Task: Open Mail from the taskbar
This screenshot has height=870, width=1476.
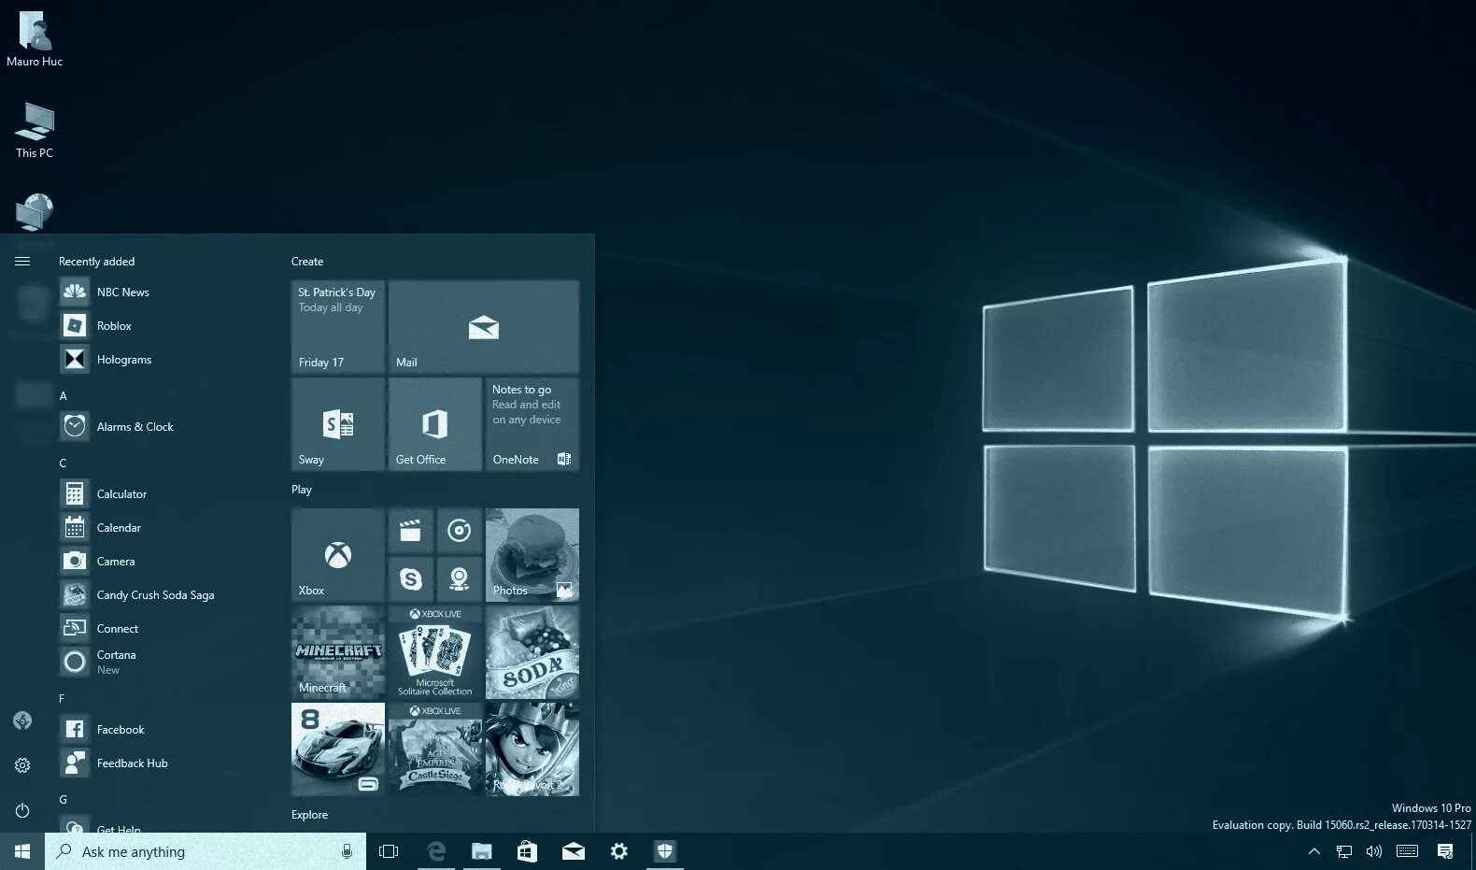Action: (574, 851)
